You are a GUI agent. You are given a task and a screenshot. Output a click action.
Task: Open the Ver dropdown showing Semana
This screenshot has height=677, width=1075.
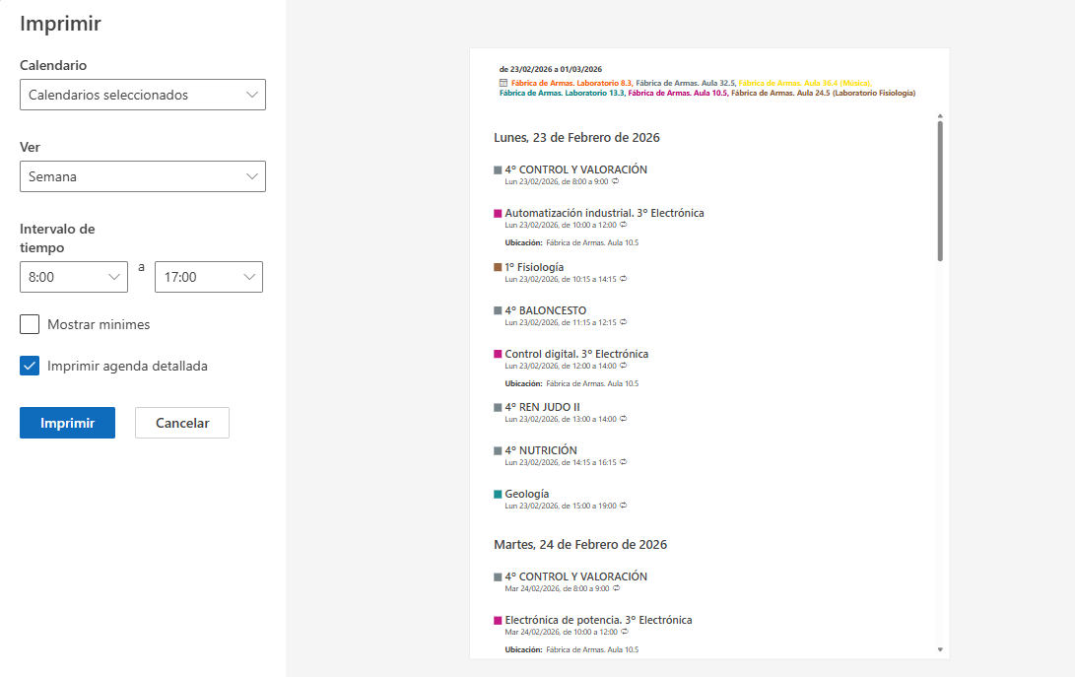click(143, 176)
